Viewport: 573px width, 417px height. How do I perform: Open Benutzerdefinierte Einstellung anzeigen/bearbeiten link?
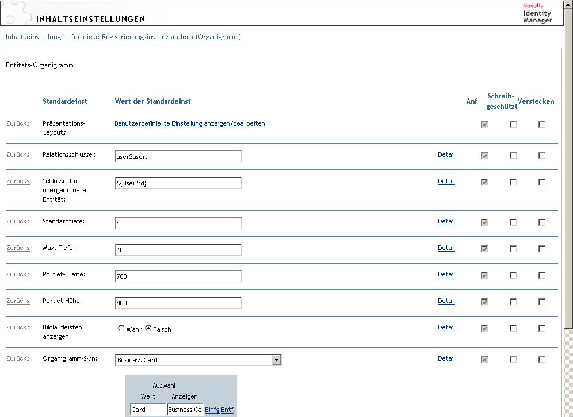pyautogui.click(x=190, y=123)
